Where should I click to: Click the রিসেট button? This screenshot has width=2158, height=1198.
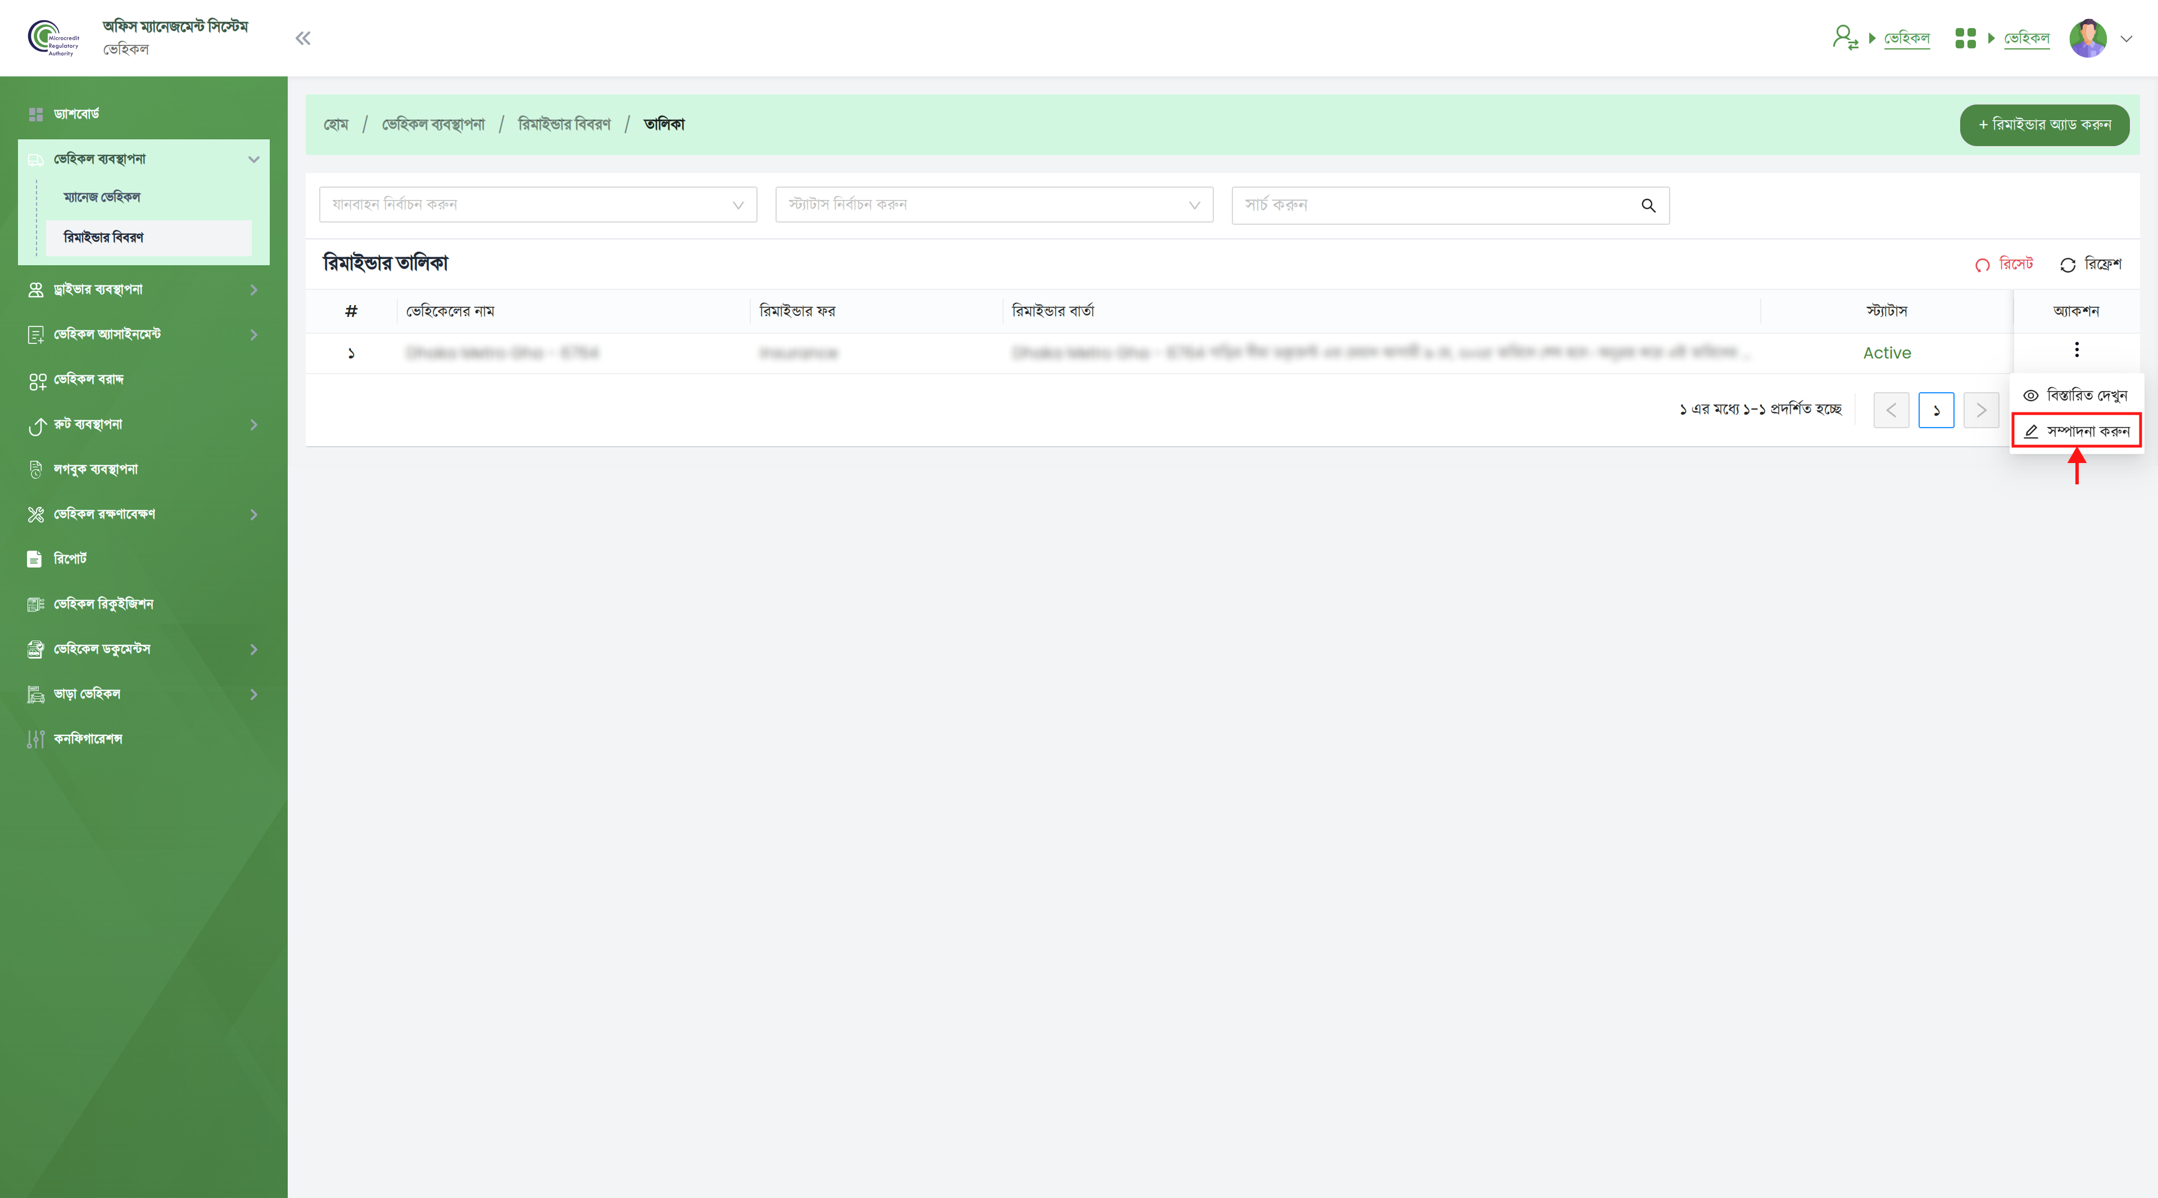point(2003,265)
